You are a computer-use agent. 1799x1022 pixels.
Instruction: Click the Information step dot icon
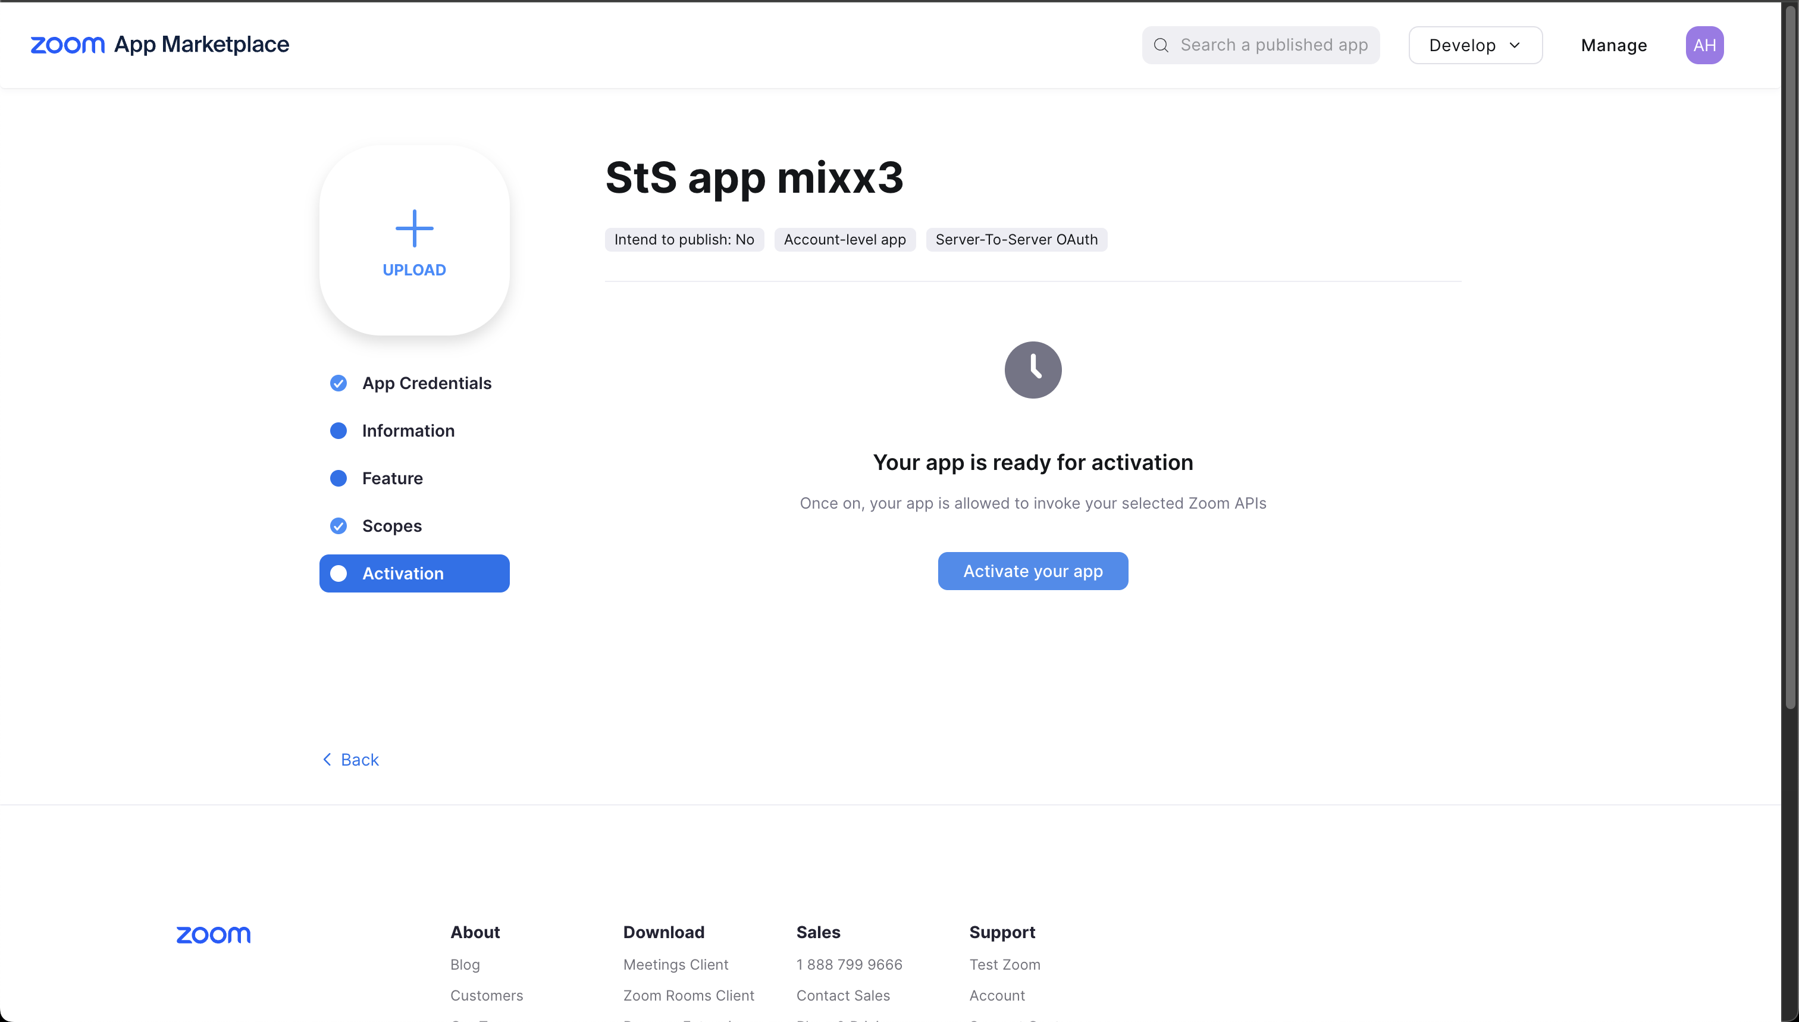coord(339,431)
